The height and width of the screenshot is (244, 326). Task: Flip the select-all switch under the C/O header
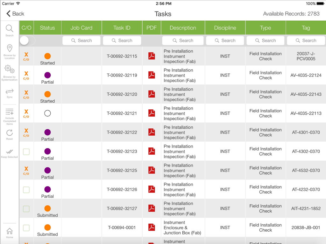[27, 40]
